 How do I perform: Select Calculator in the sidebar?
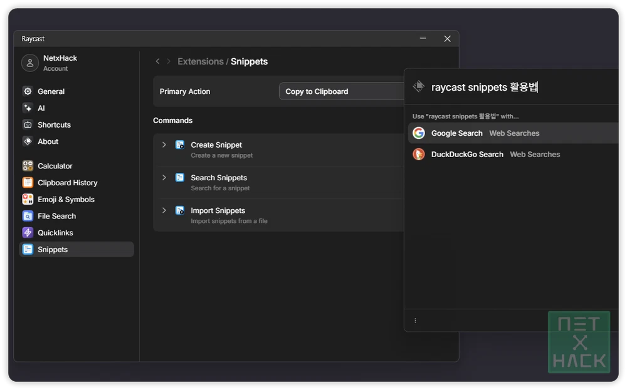(x=76, y=166)
